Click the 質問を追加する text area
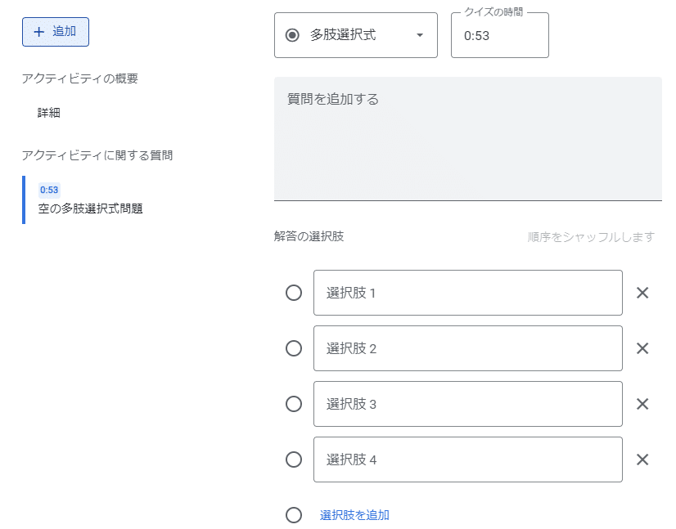 click(x=468, y=139)
